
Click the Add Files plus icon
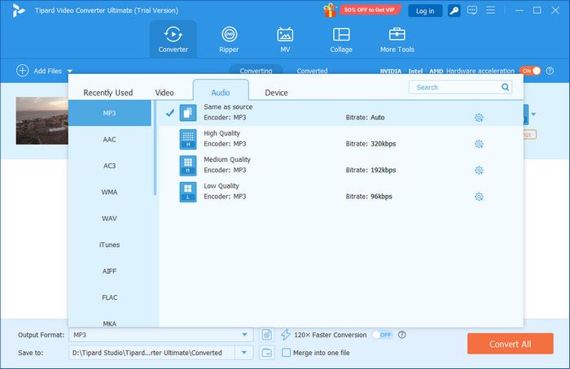23,71
